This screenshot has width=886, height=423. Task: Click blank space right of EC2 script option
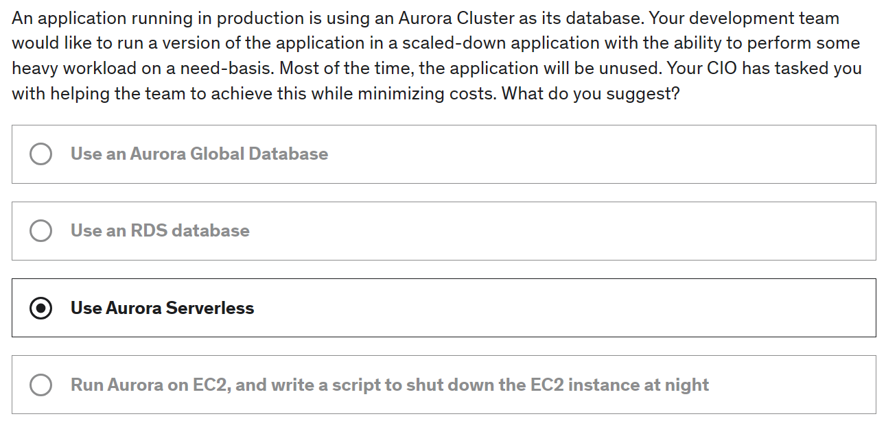(x=789, y=385)
